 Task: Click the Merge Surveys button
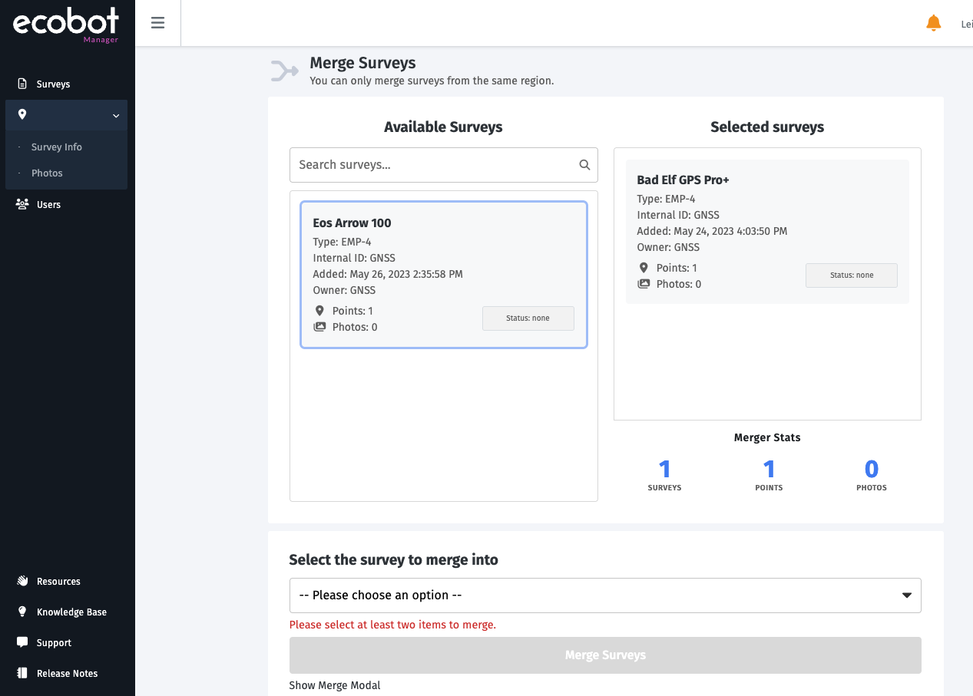[605, 655]
